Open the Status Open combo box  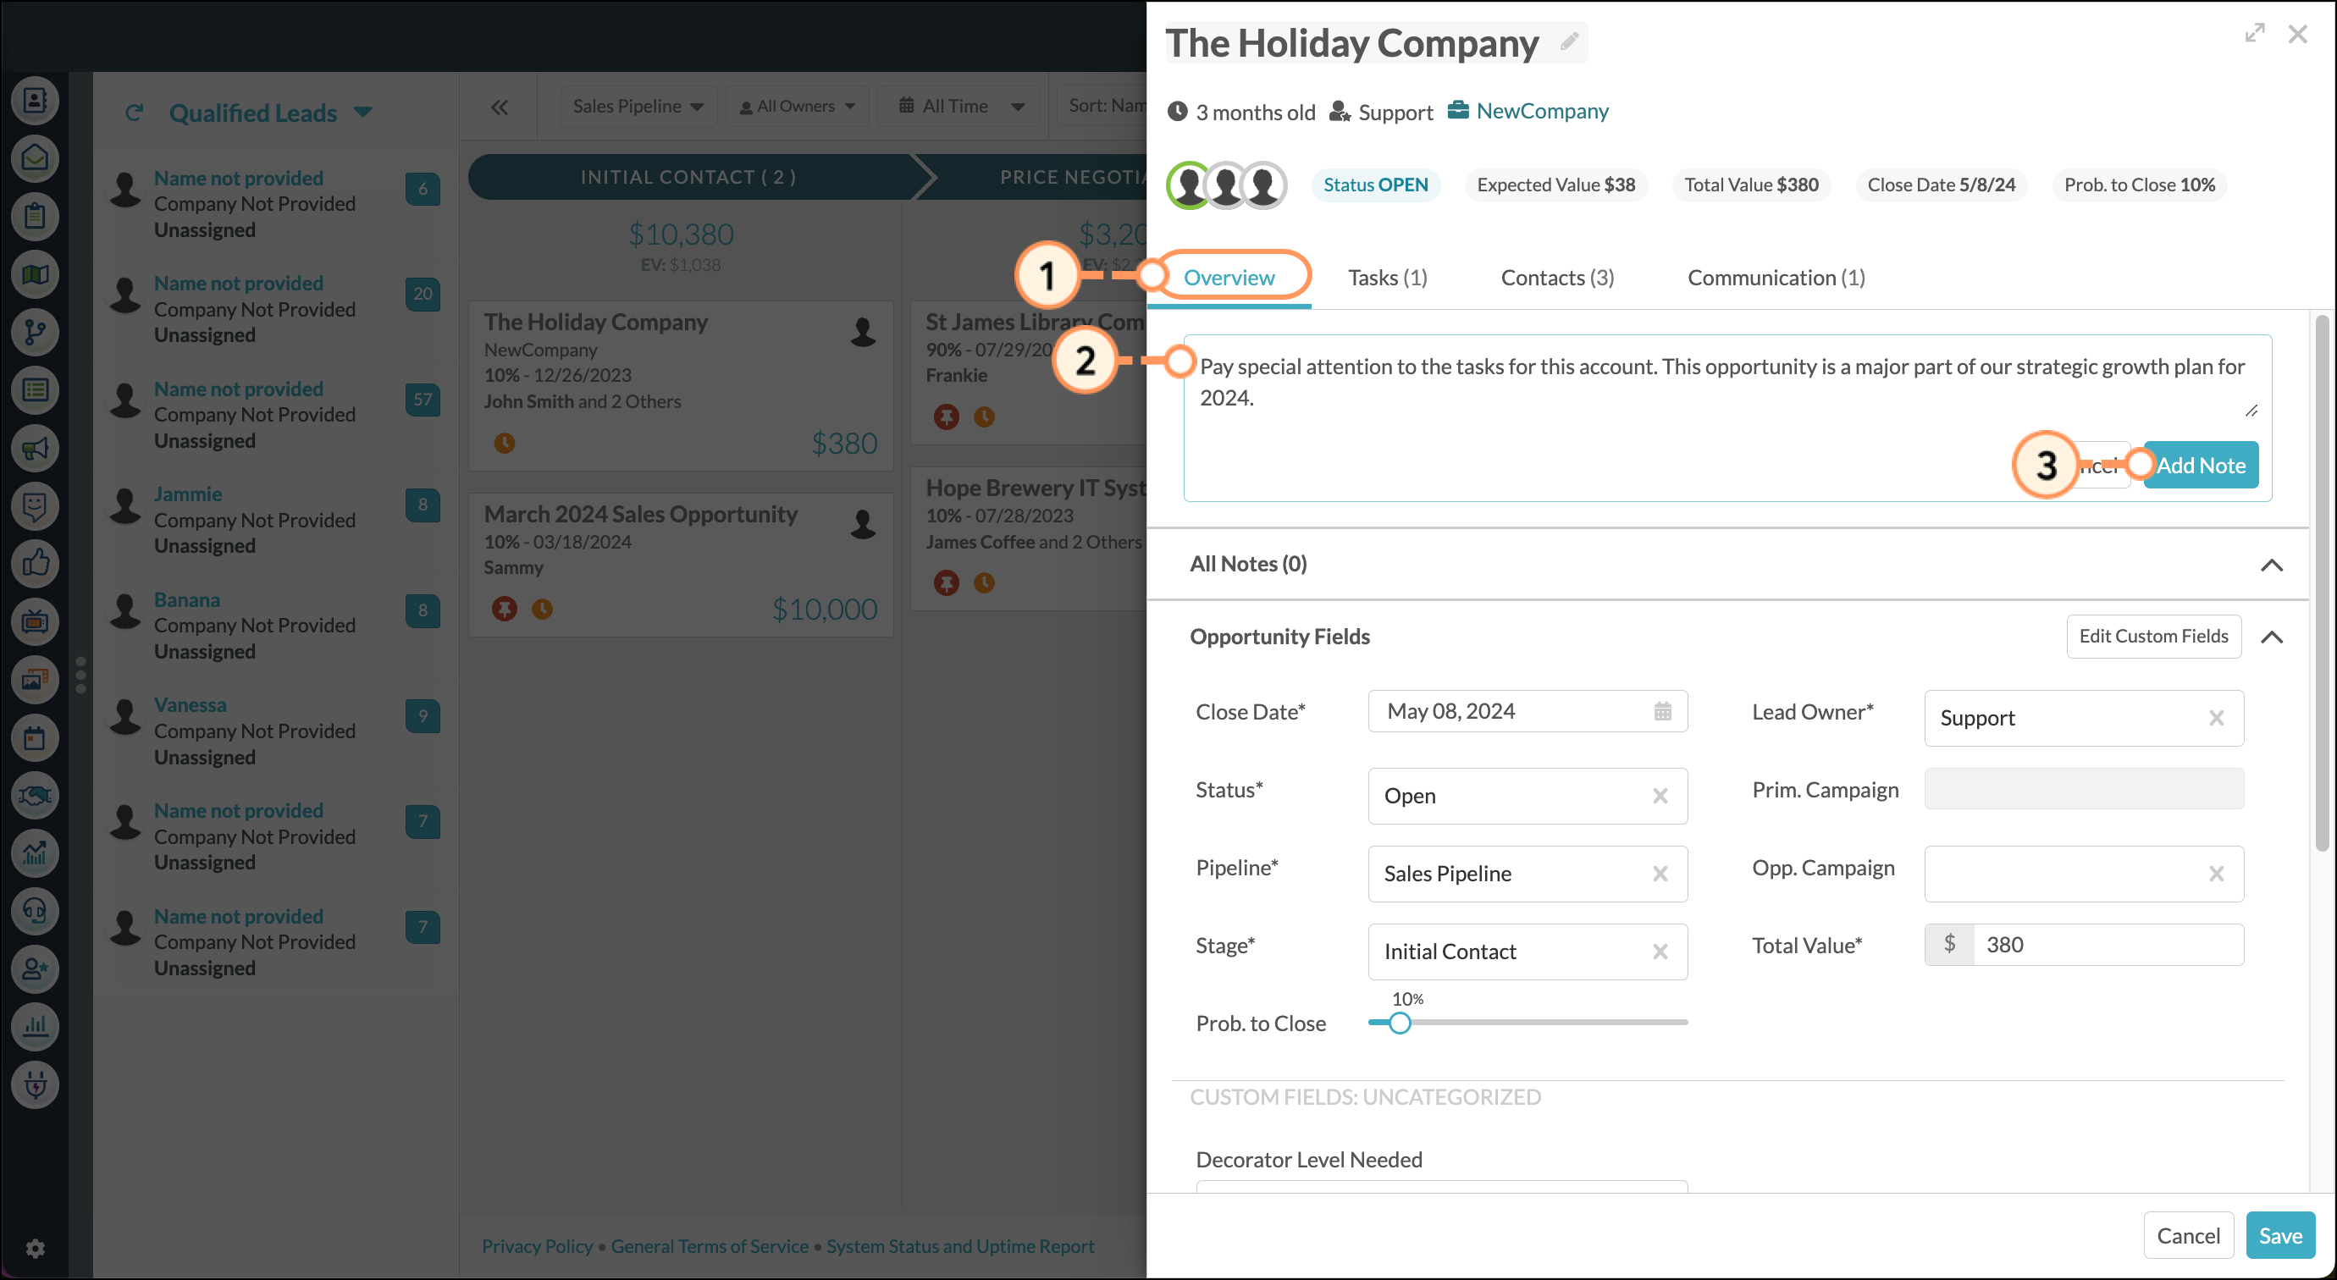tap(1506, 796)
